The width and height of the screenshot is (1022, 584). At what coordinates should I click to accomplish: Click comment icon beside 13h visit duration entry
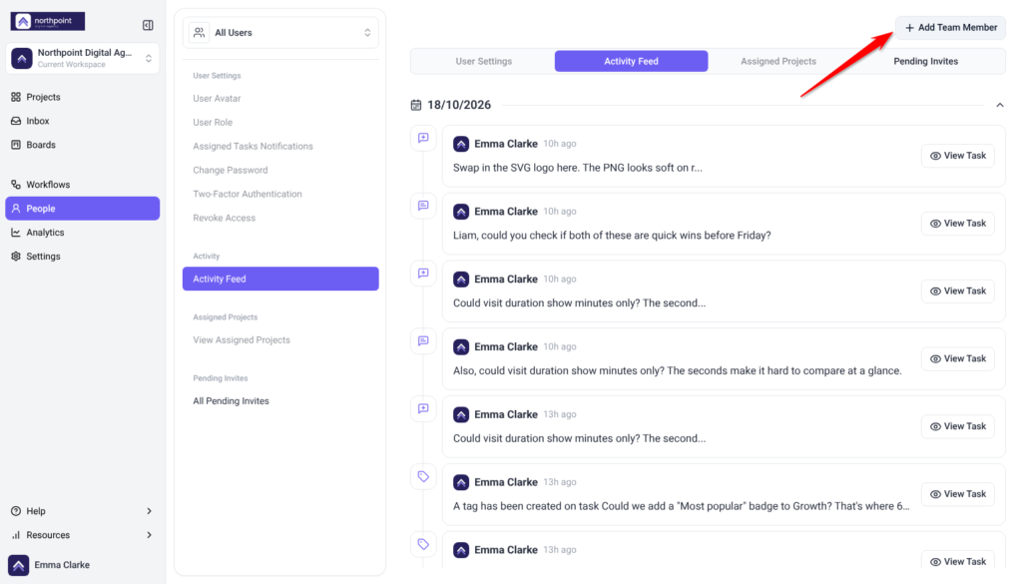[423, 409]
